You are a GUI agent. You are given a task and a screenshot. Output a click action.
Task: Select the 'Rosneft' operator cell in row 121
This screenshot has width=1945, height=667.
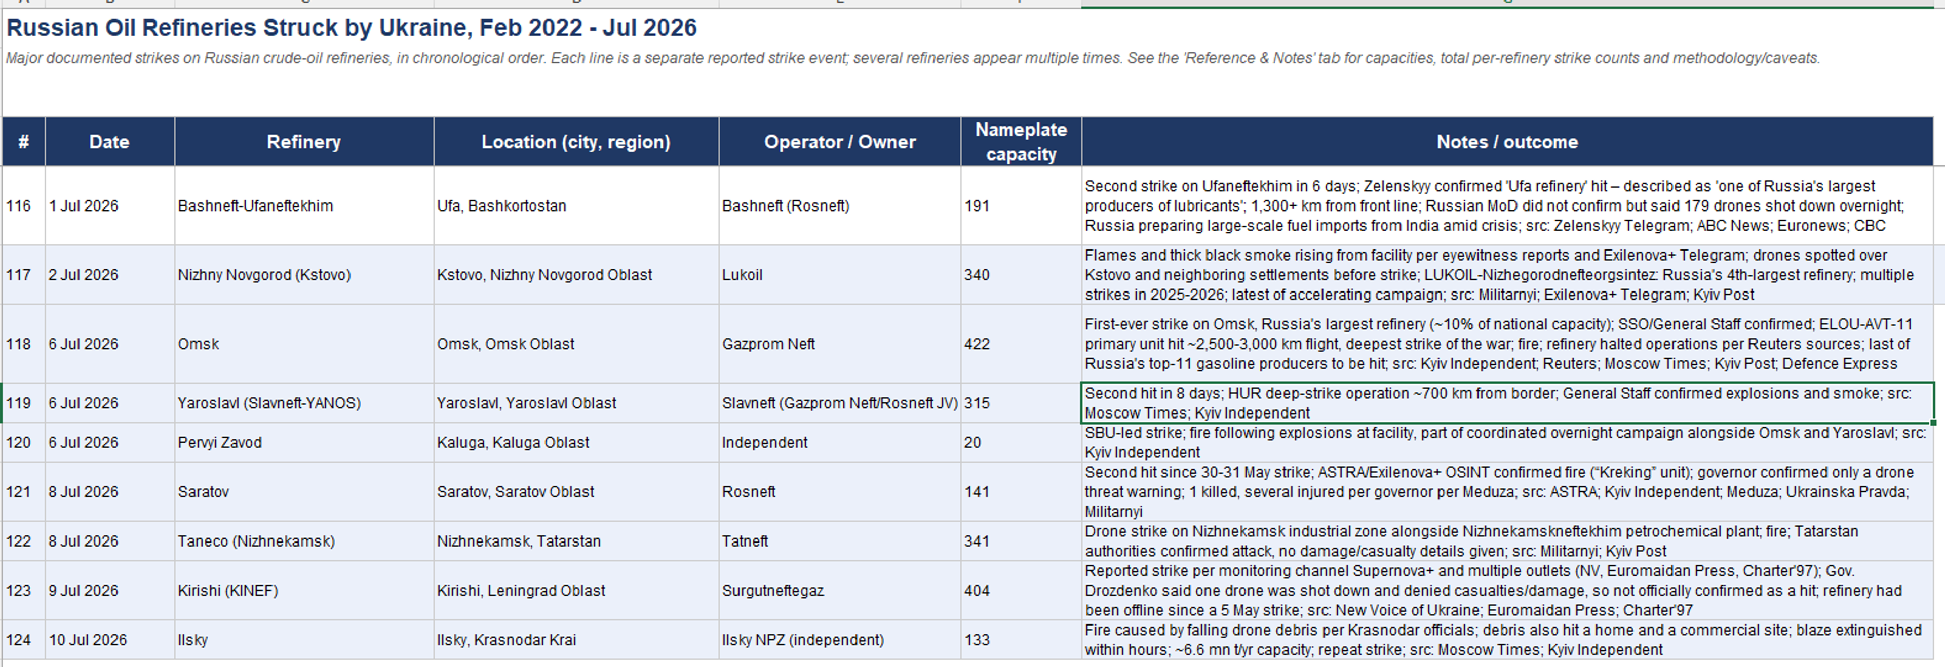(840, 491)
